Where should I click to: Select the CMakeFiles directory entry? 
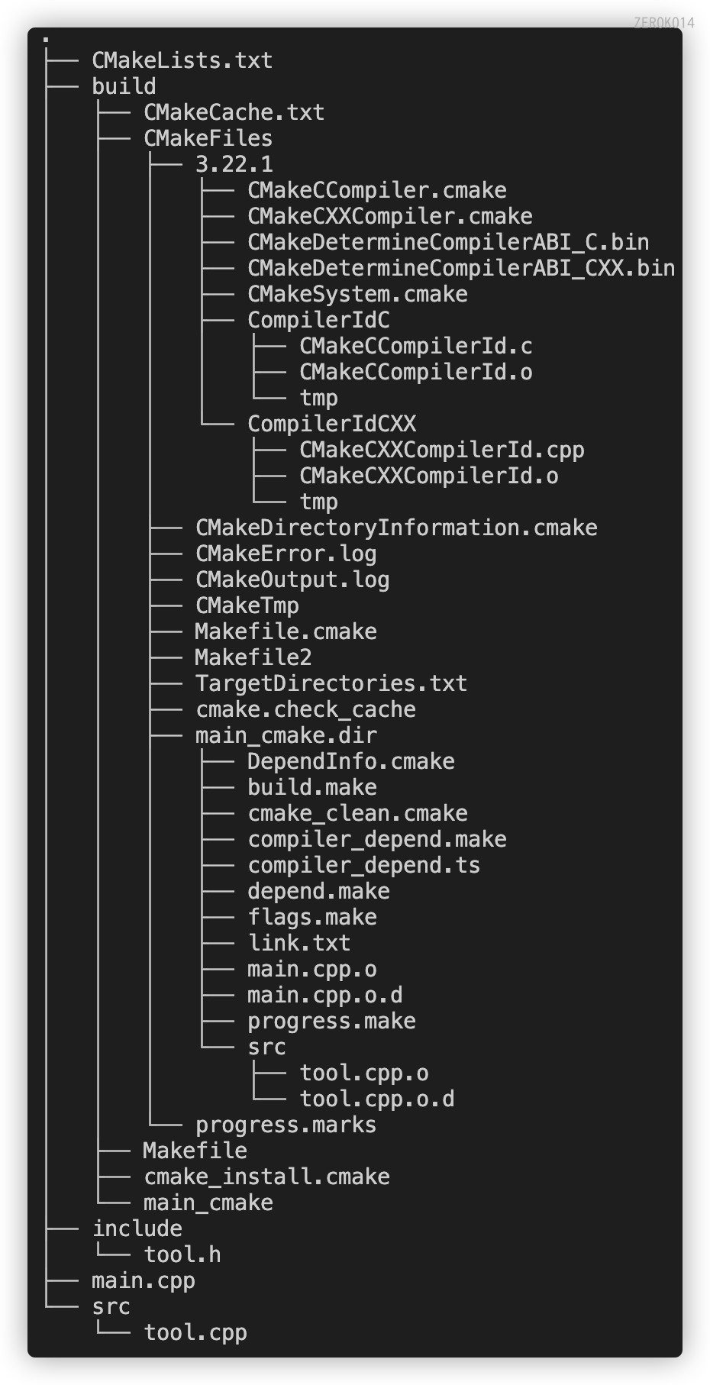pyautogui.click(x=208, y=138)
